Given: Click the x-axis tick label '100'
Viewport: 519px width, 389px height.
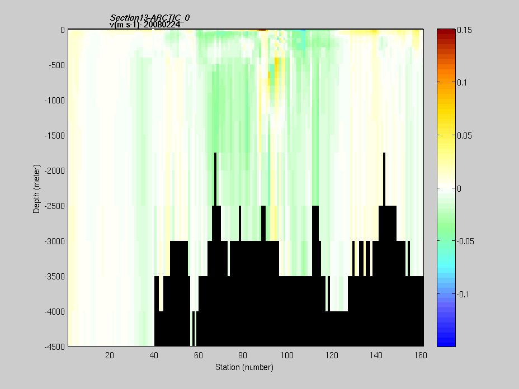Looking at the screenshot, I should pos(287,355).
